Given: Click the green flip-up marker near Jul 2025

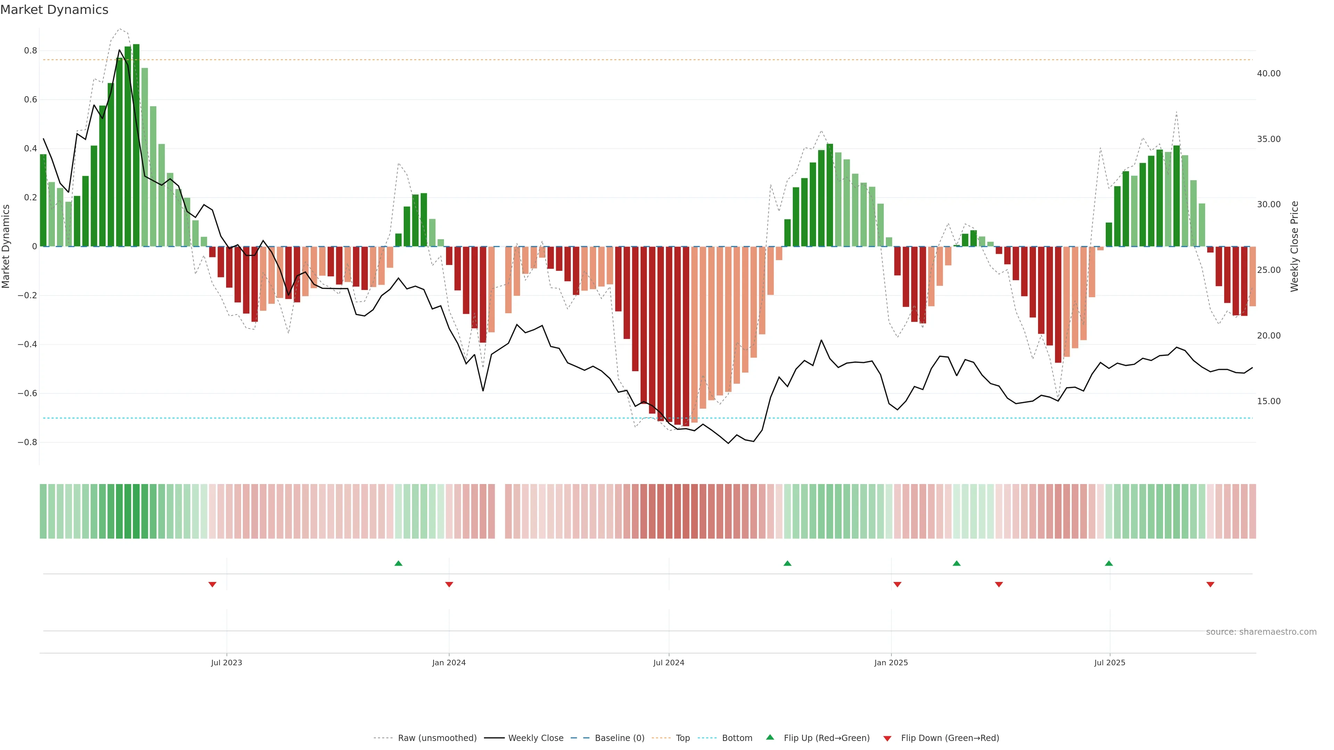Looking at the screenshot, I should 1109,563.
